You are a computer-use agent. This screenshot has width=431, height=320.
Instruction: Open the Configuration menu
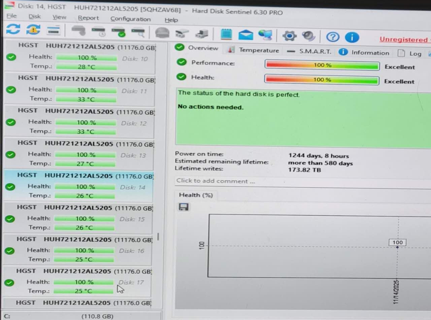130,19
